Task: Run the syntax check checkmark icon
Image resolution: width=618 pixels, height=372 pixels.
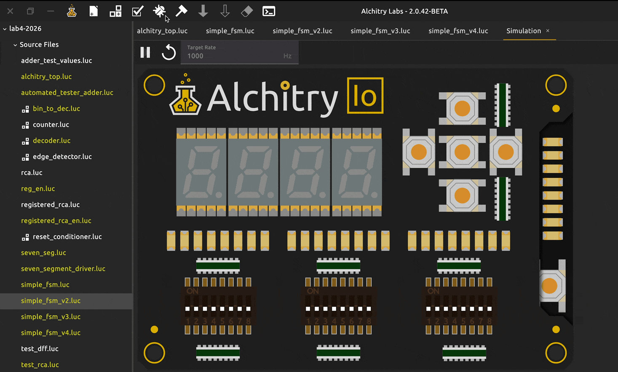Action: coord(137,11)
